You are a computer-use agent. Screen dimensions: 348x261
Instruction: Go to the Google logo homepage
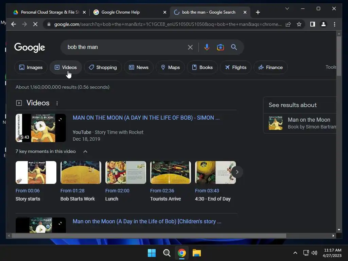pyautogui.click(x=30, y=47)
